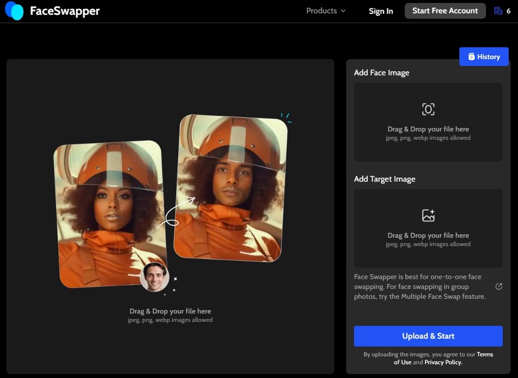
Task: Click the face scan icon under Add Face Image
Action: click(428, 109)
